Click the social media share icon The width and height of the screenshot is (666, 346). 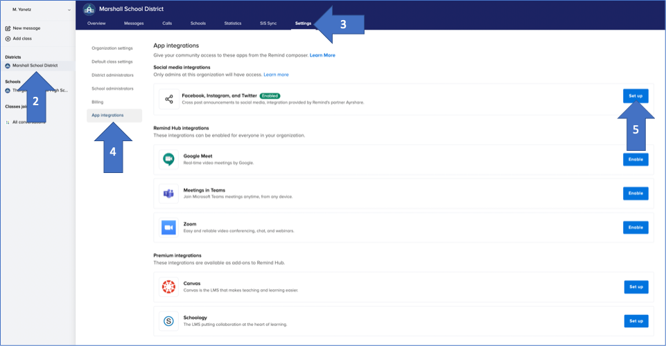click(168, 100)
